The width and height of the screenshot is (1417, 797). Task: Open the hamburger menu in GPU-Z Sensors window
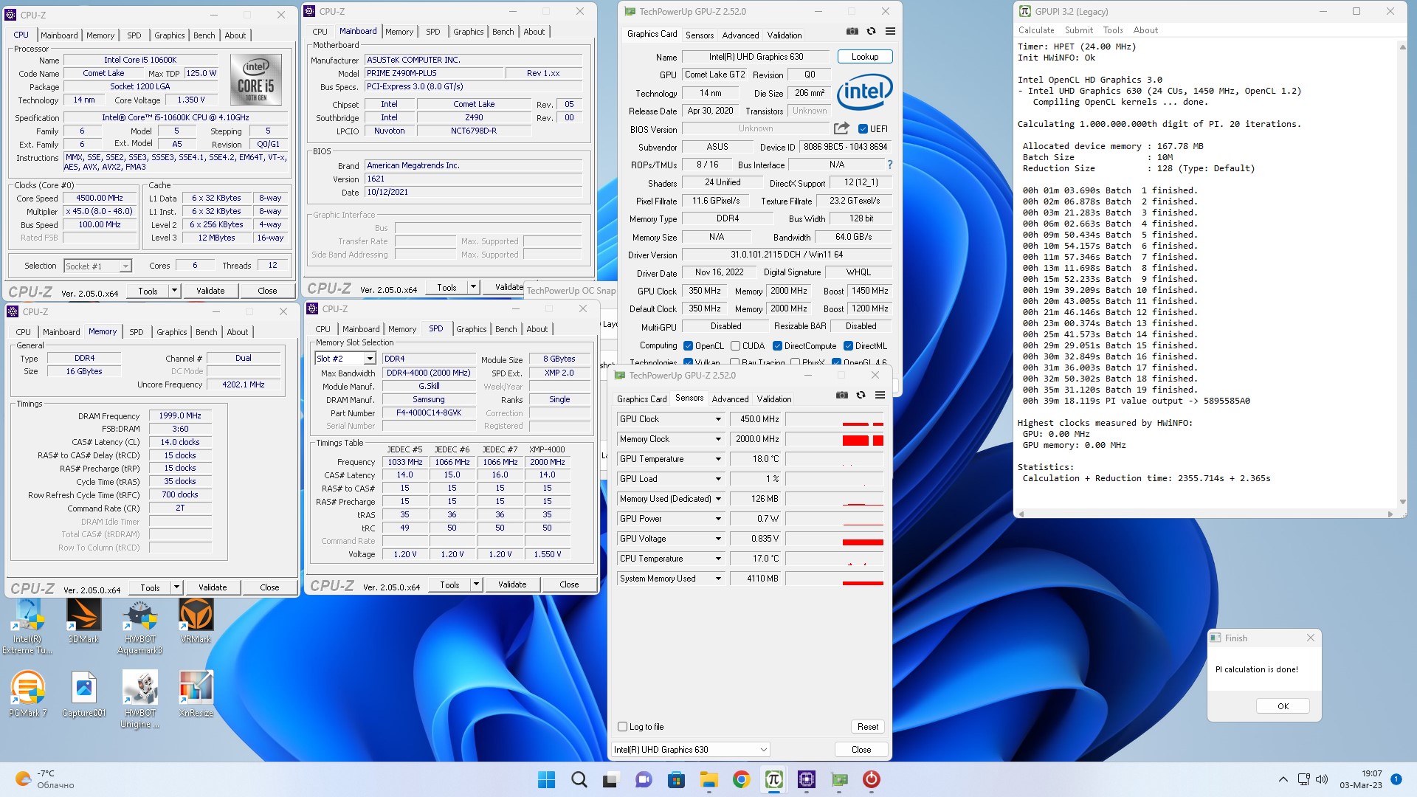(x=880, y=396)
